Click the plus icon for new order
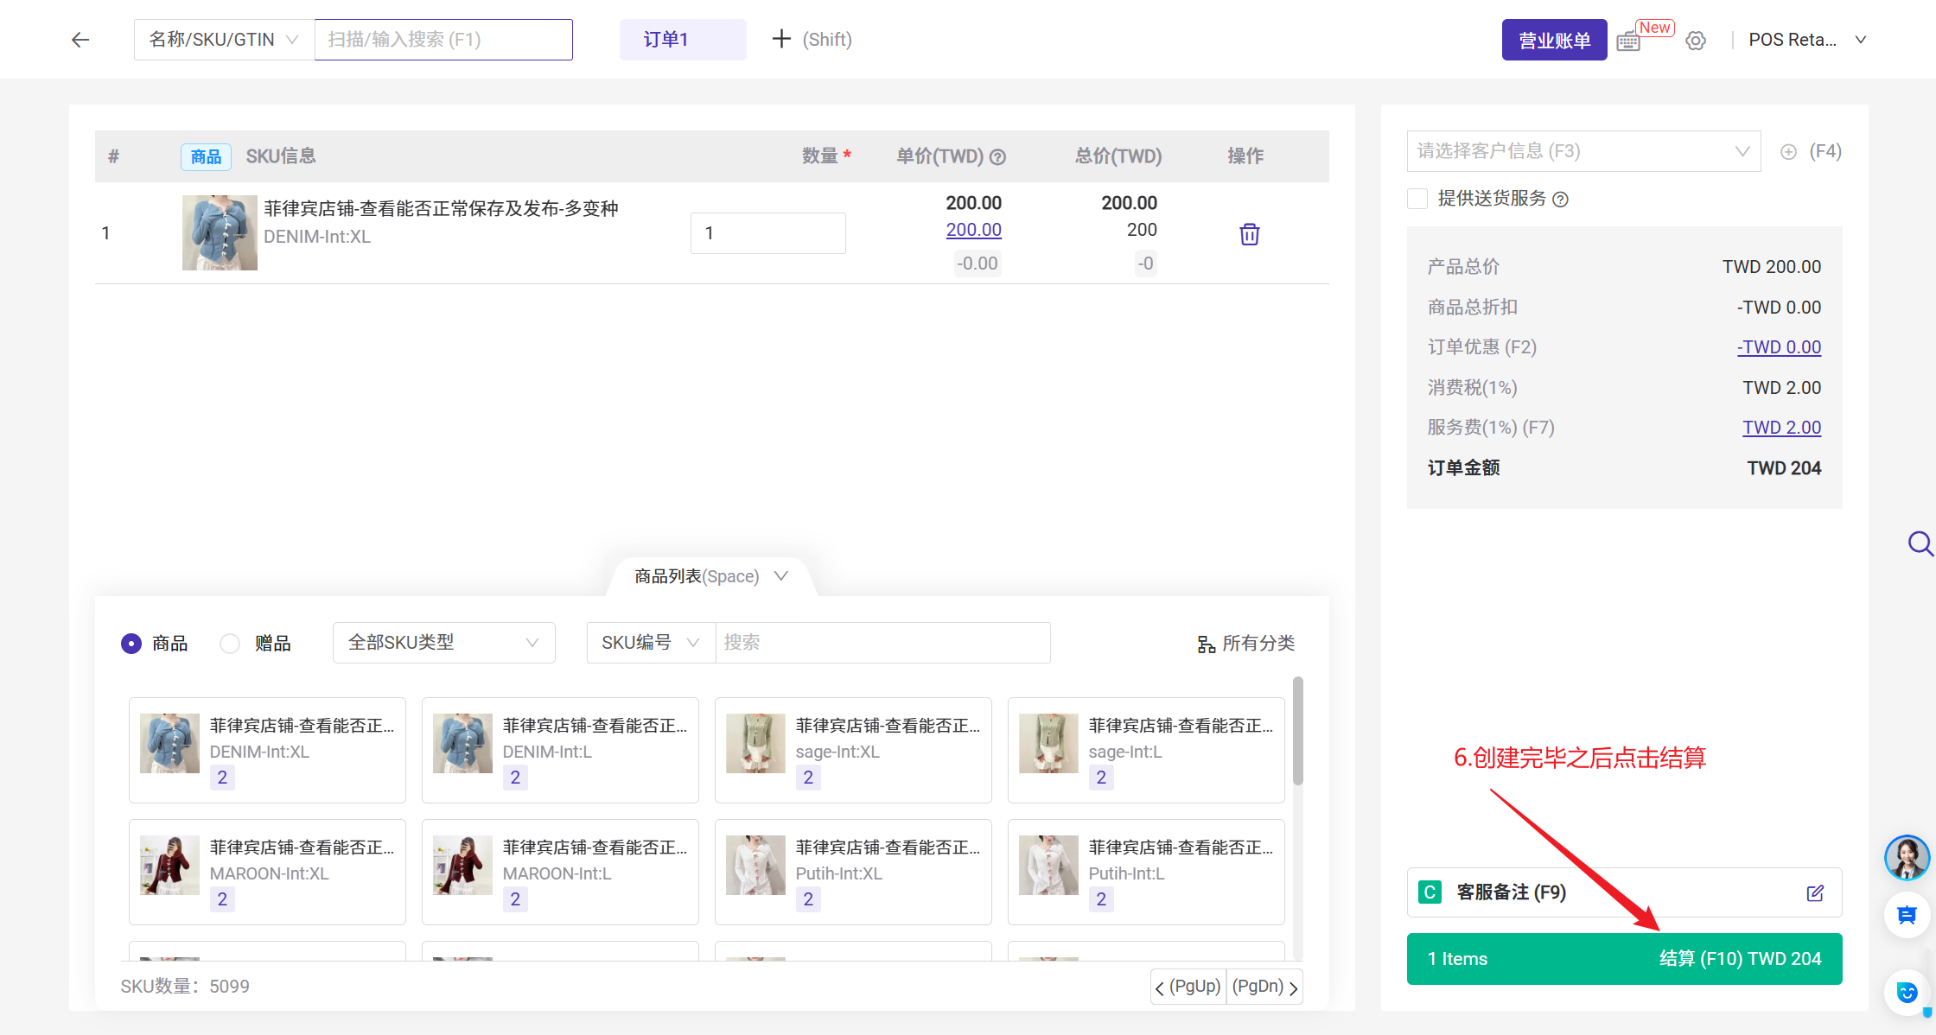The height and width of the screenshot is (1035, 1936). (x=781, y=39)
